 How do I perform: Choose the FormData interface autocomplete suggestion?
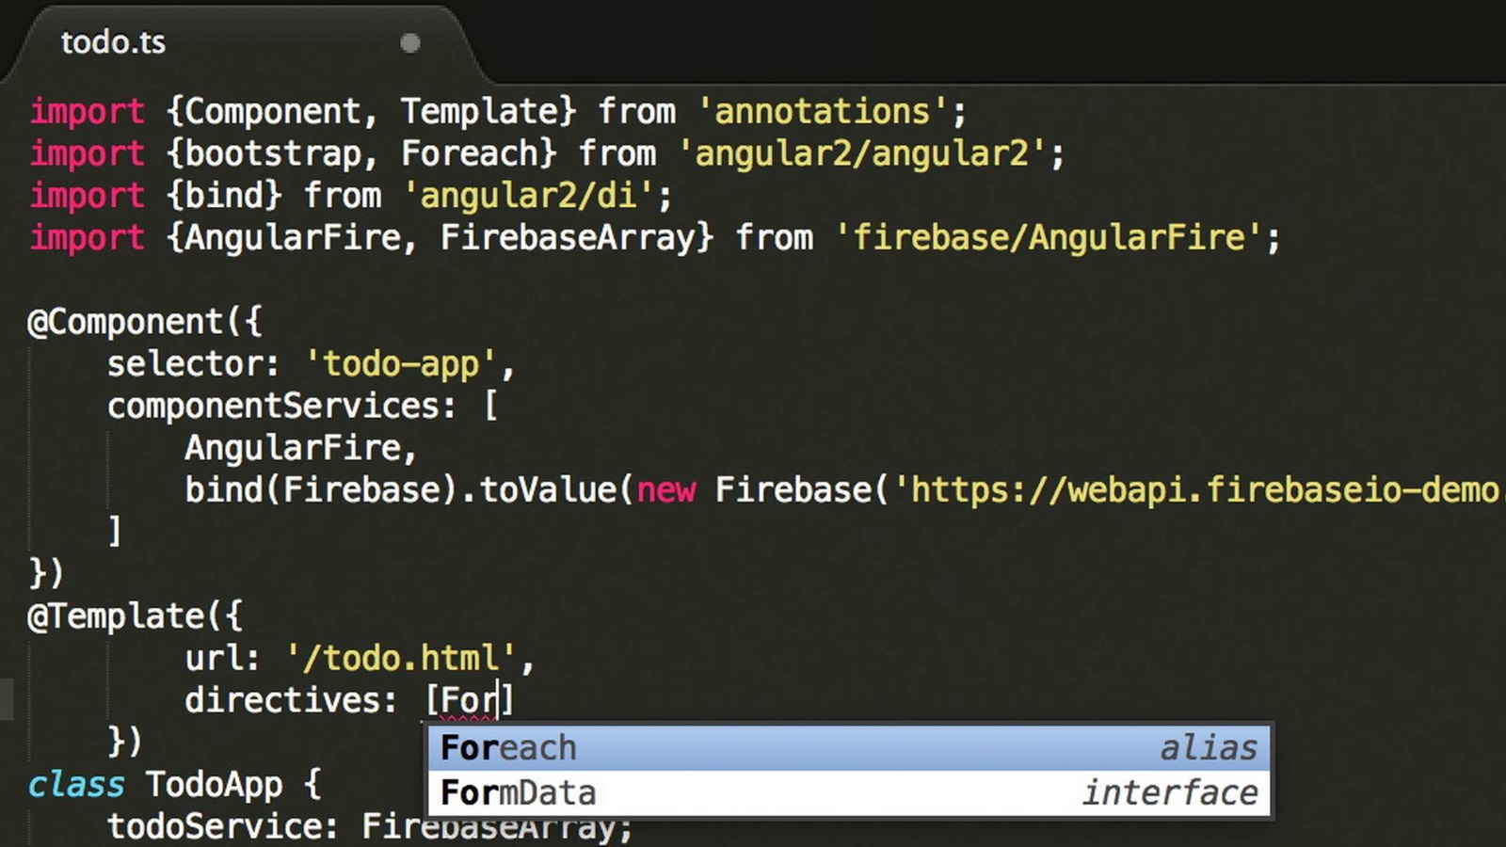tap(847, 793)
